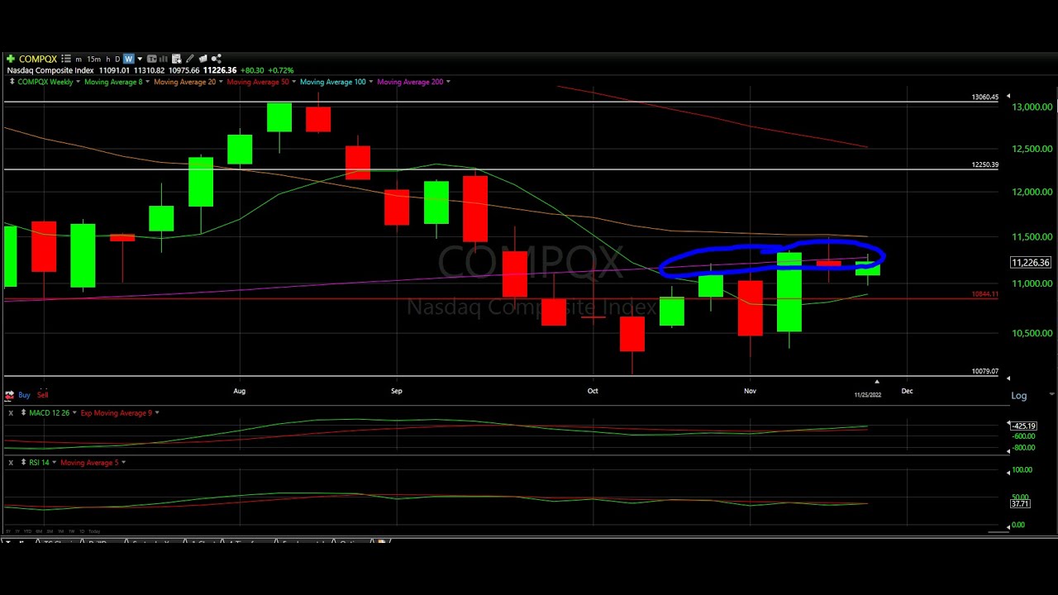Open the symbol list icon beside COMPQX
Image resolution: width=1058 pixels, height=595 pixels.
click(66, 59)
